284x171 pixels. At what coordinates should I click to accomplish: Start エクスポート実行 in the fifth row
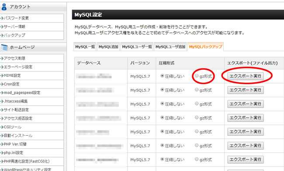click(246, 132)
